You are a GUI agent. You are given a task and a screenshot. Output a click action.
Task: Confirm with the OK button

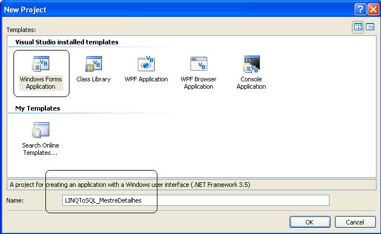click(x=310, y=222)
